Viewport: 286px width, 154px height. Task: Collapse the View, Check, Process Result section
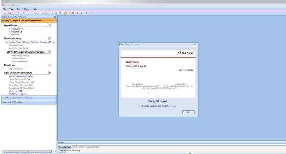click(x=49, y=73)
